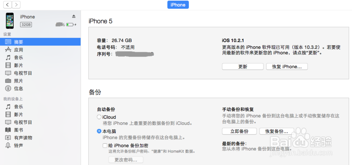This screenshot has width=352, height=165.
Task: Click 音乐 music icon under 设置
Action: coord(8,57)
